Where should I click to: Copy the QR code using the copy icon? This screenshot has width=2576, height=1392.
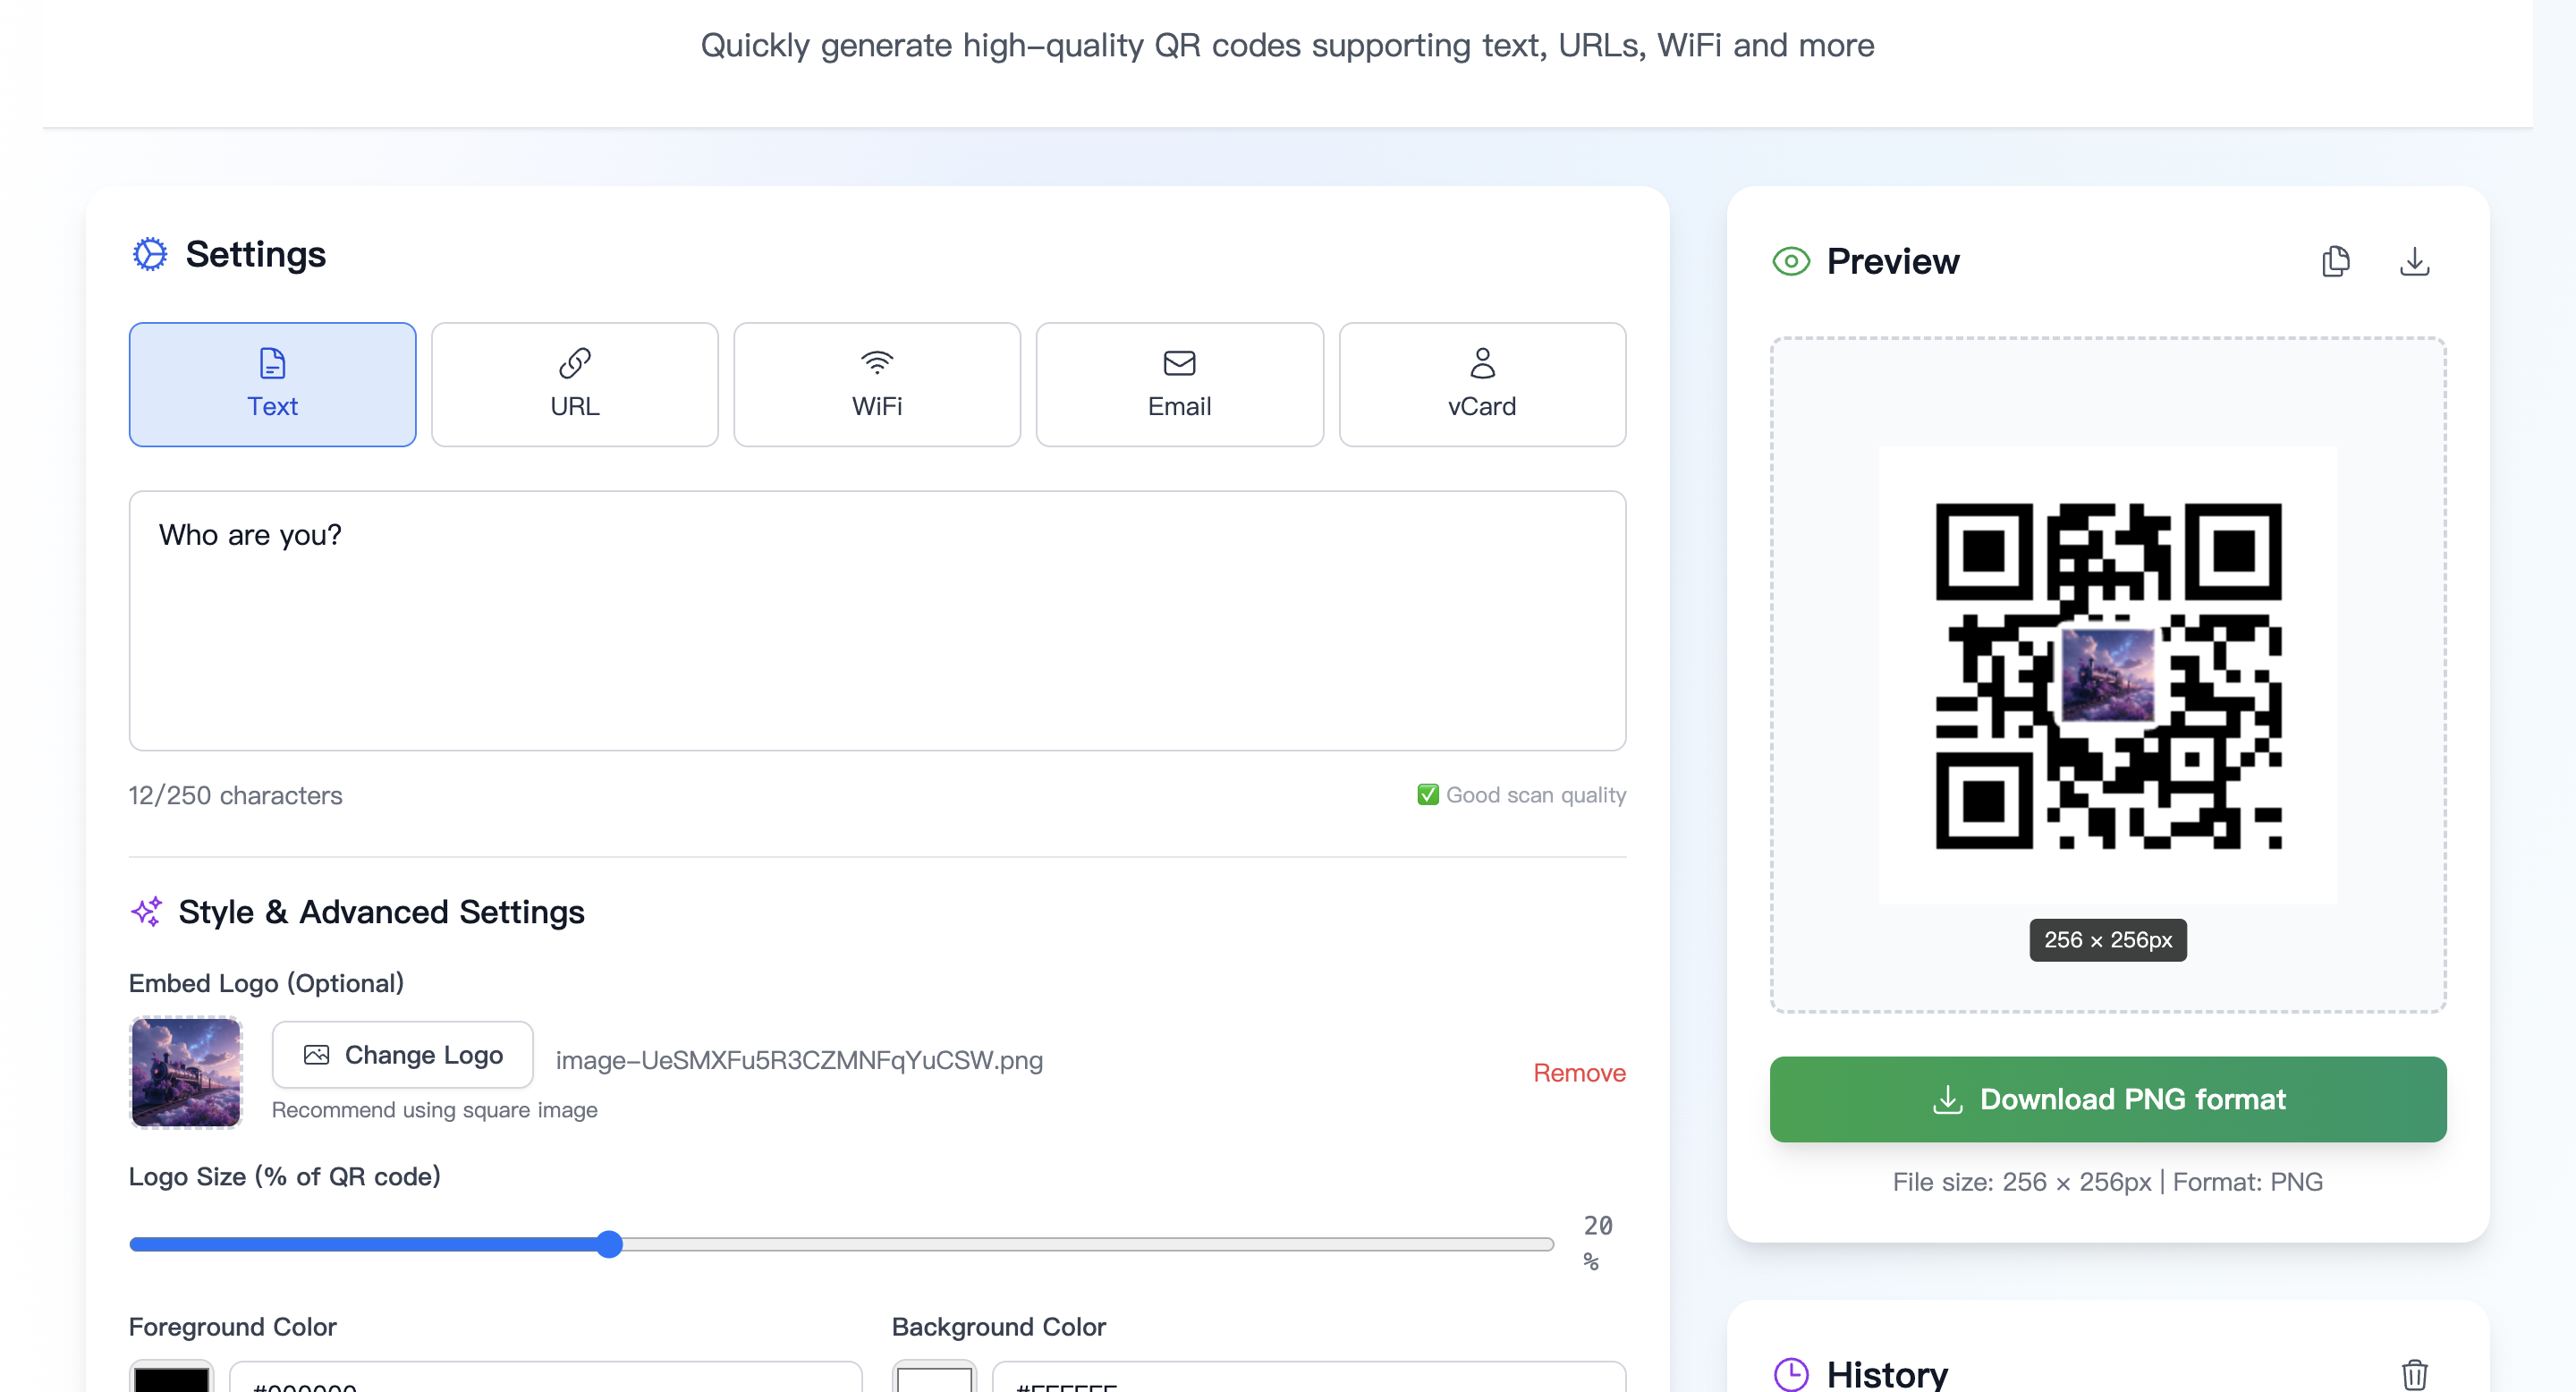[x=2336, y=261]
